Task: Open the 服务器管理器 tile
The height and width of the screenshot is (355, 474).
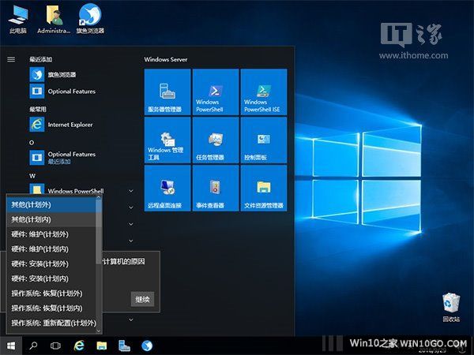Action: click(167, 92)
